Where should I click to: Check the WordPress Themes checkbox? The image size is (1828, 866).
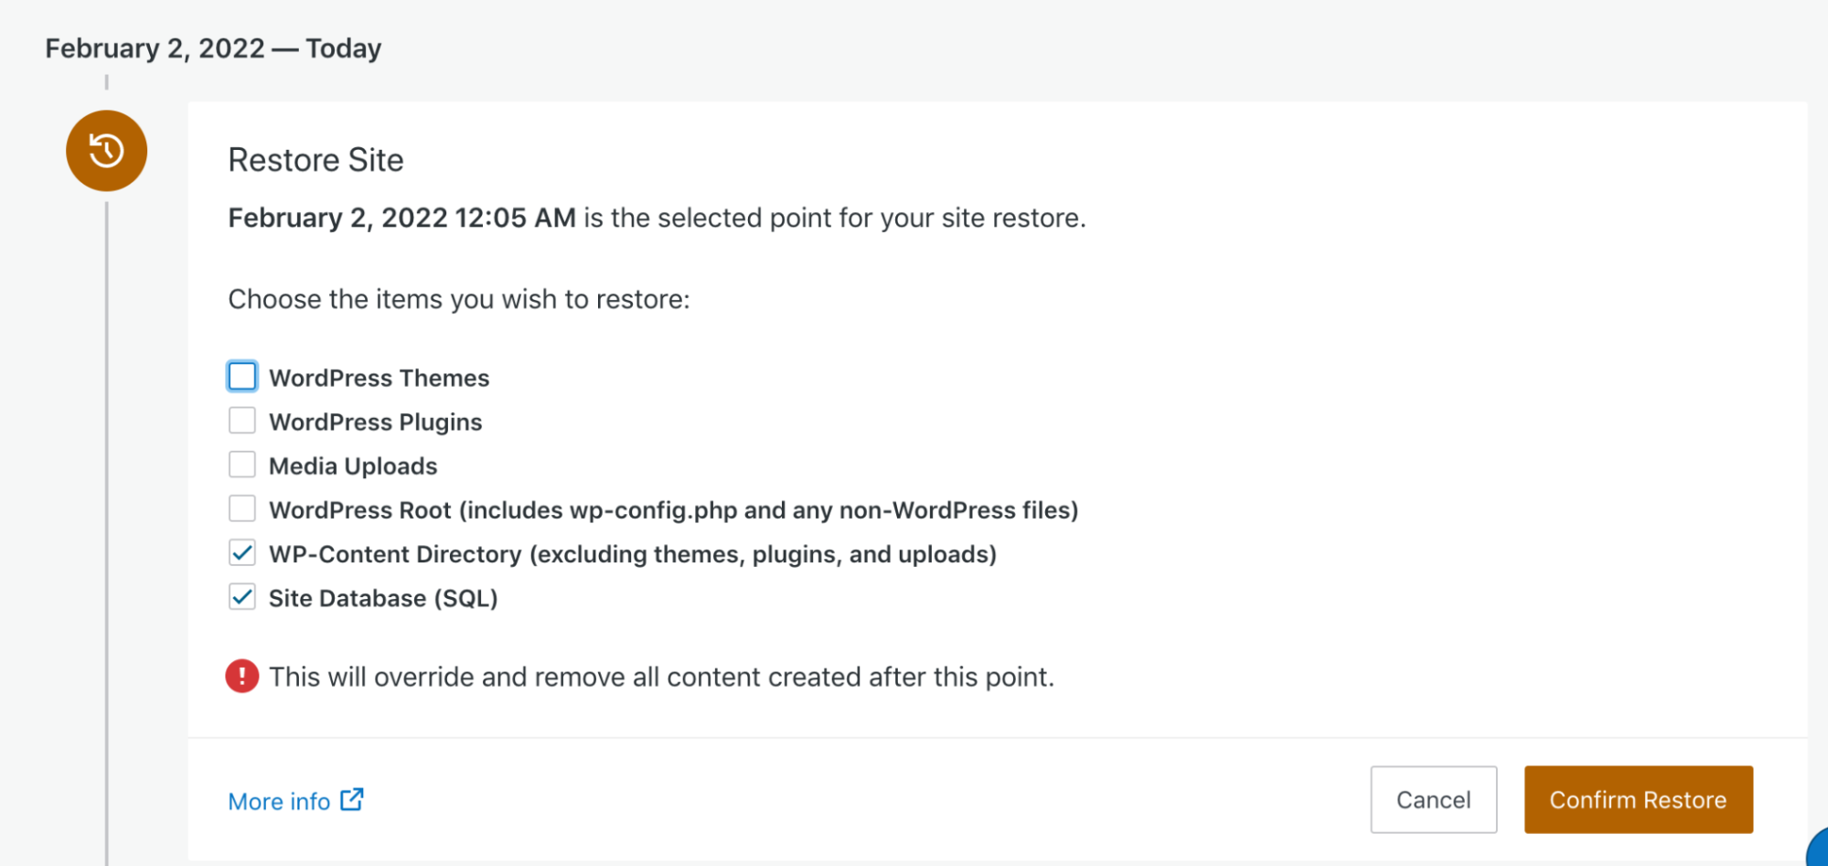[242, 377]
